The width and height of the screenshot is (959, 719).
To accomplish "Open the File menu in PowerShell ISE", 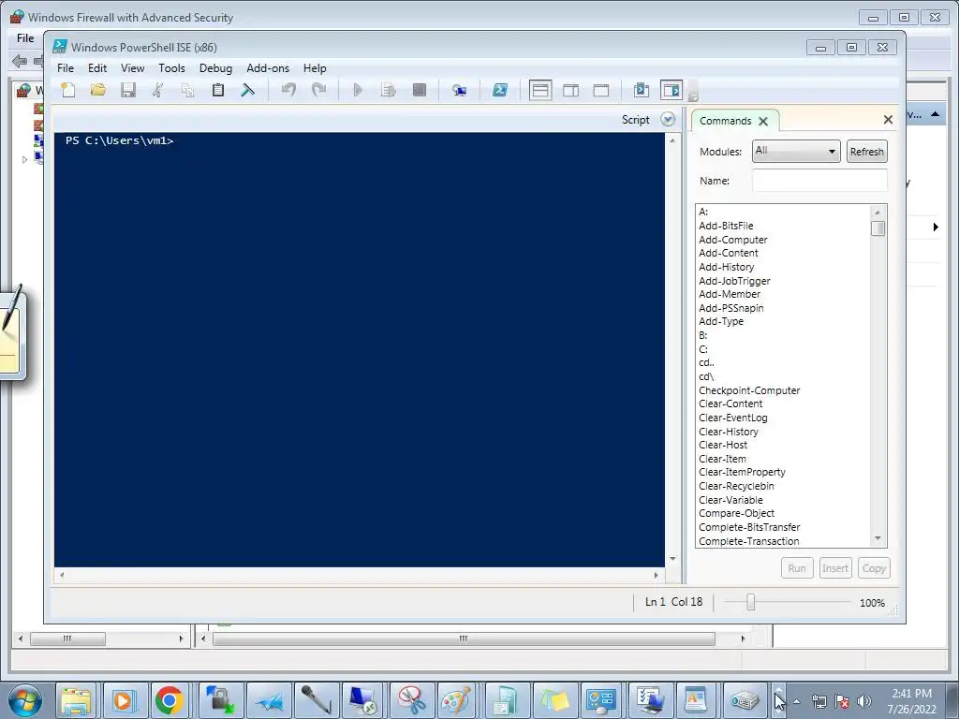I will pyautogui.click(x=66, y=67).
